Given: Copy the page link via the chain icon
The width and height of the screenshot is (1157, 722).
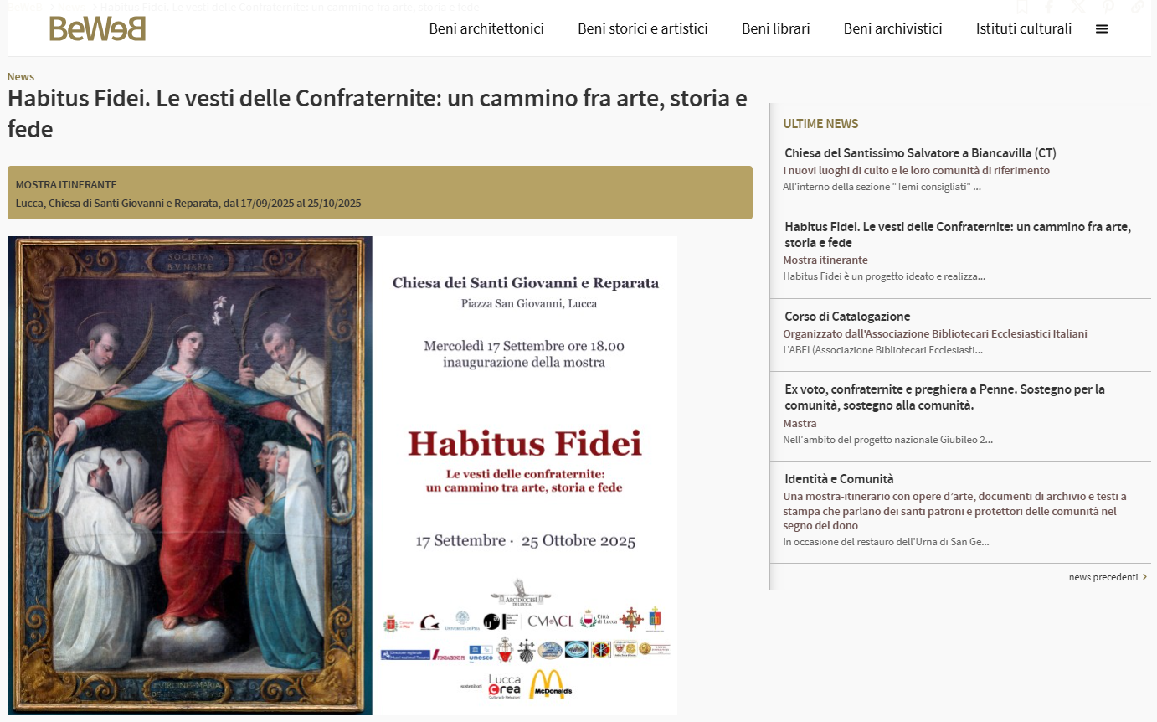Looking at the screenshot, I should tap(1134, 7).
